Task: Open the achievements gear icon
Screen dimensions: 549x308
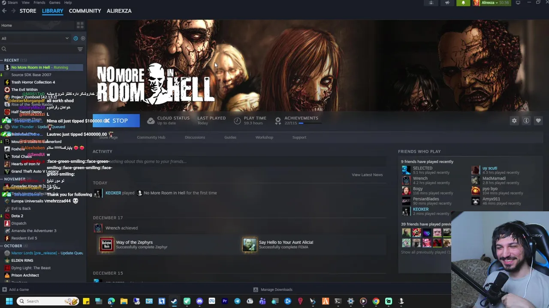Action: [278, 121]
